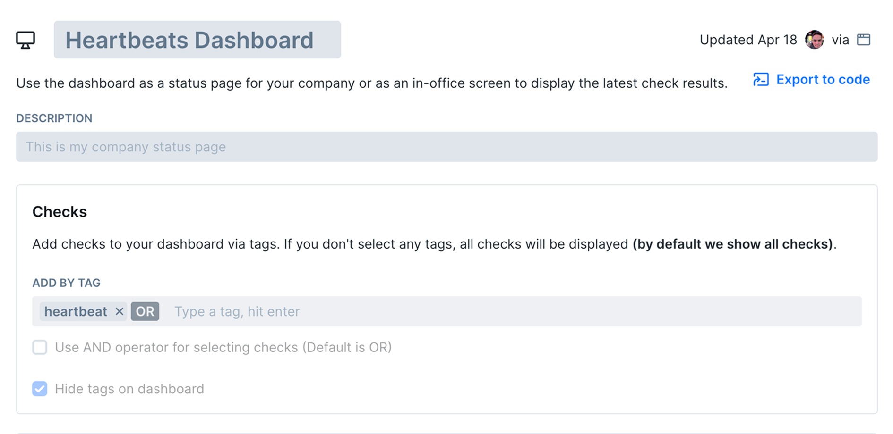Click the Use AND operator label text

coord(223,347)
